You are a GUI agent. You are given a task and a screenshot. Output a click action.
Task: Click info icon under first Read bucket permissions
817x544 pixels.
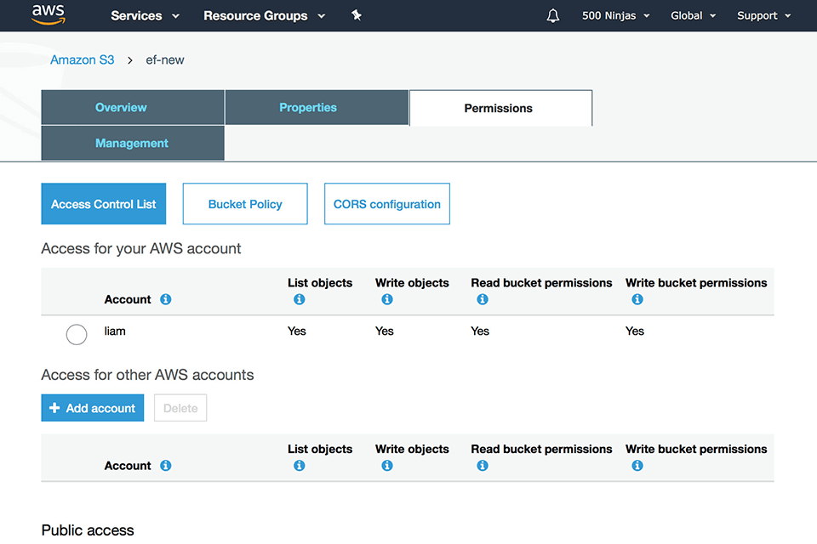pos(483,299)
